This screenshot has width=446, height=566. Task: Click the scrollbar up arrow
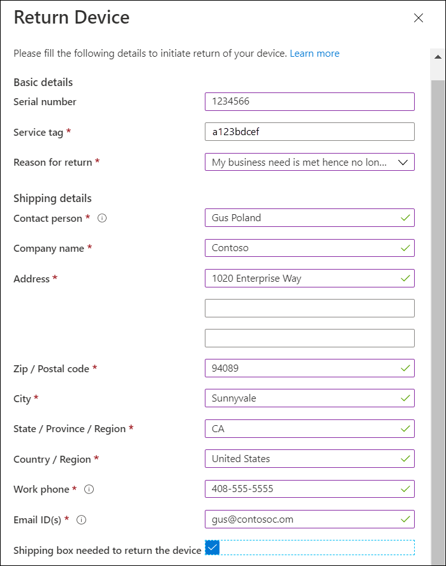(x=438, y=57)
